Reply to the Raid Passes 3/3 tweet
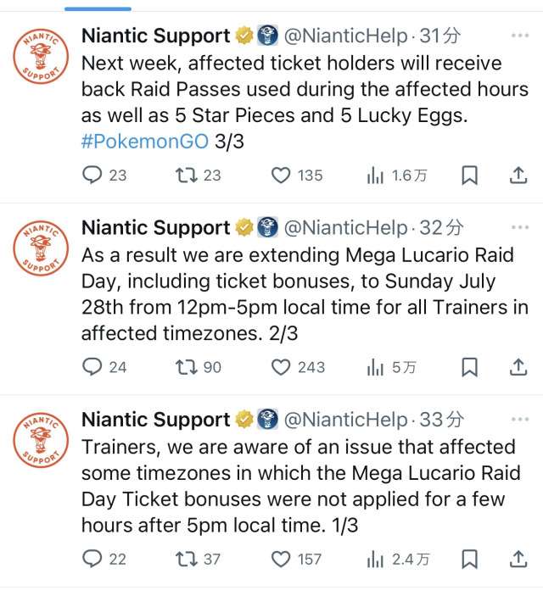This screenshot has width=543, height=596. click(92, 175)
